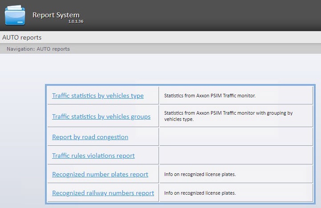The image size is (321, 208).
Task: Click license plates info beside railway numbers report
Action: tap(199, 193)
